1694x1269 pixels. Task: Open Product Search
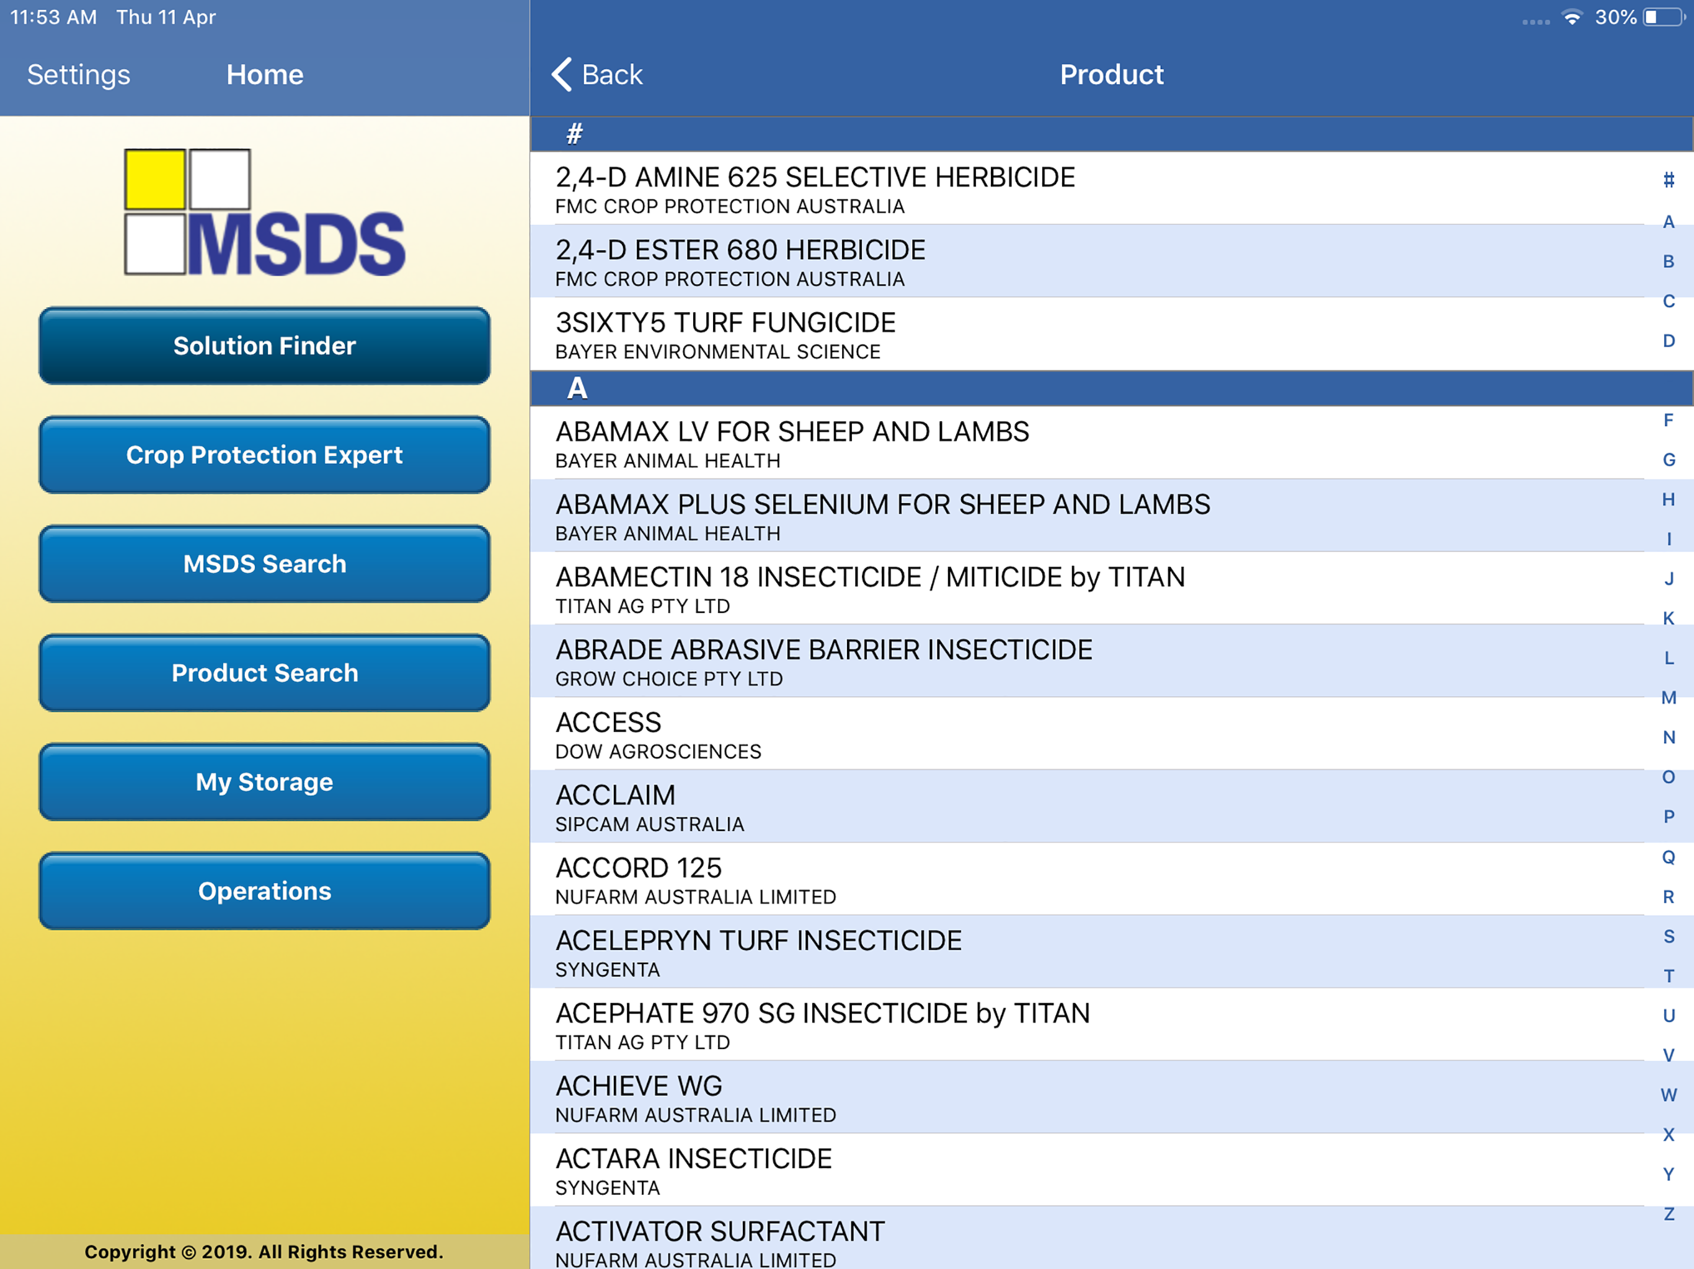[x=264, y=673]
